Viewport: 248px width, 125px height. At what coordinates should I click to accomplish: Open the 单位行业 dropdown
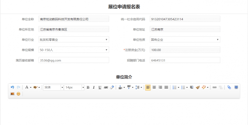(74, 40)
